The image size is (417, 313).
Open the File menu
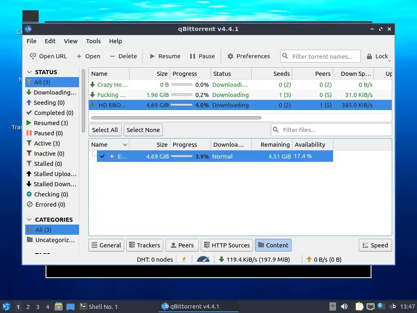pyautogui.click(x=31, y=41)
